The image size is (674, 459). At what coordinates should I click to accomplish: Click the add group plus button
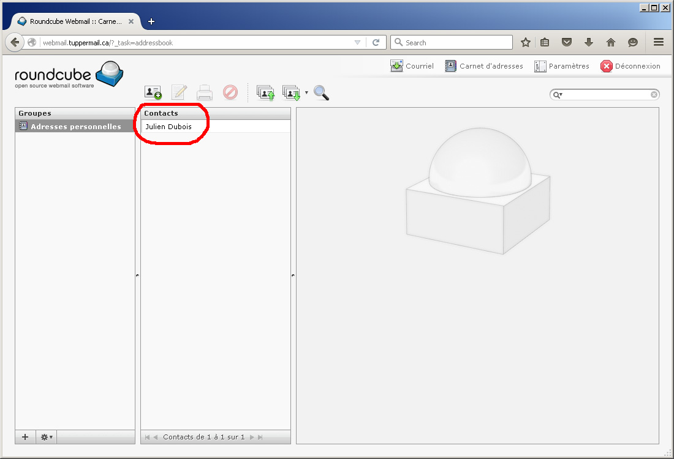pyautogui.click(x=25, y=437)
